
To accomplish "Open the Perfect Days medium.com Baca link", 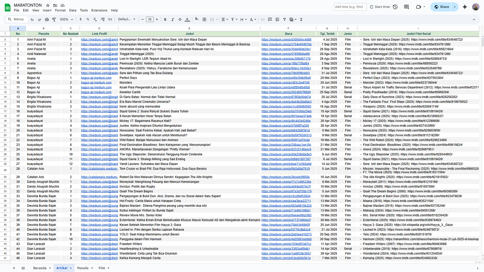I will click(x=286, y=78).
